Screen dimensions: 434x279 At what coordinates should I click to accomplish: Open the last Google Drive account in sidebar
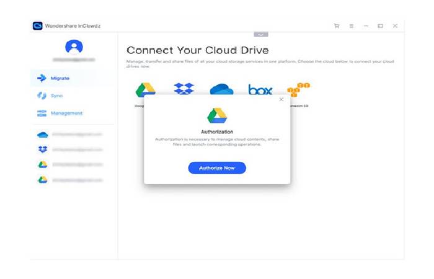click(x=69, y=180)
